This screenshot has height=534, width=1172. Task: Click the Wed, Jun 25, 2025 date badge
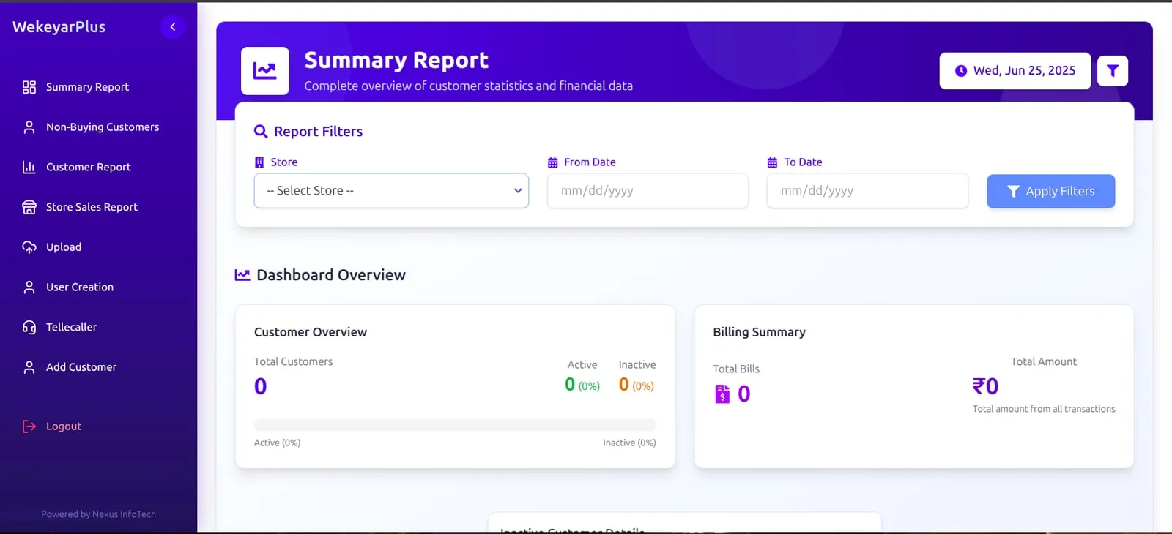(x=1015, y=71)
